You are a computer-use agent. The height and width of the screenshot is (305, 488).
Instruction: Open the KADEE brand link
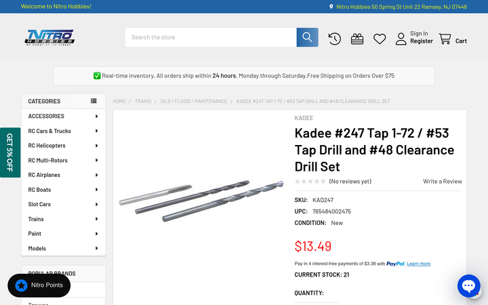click(304, 118)
